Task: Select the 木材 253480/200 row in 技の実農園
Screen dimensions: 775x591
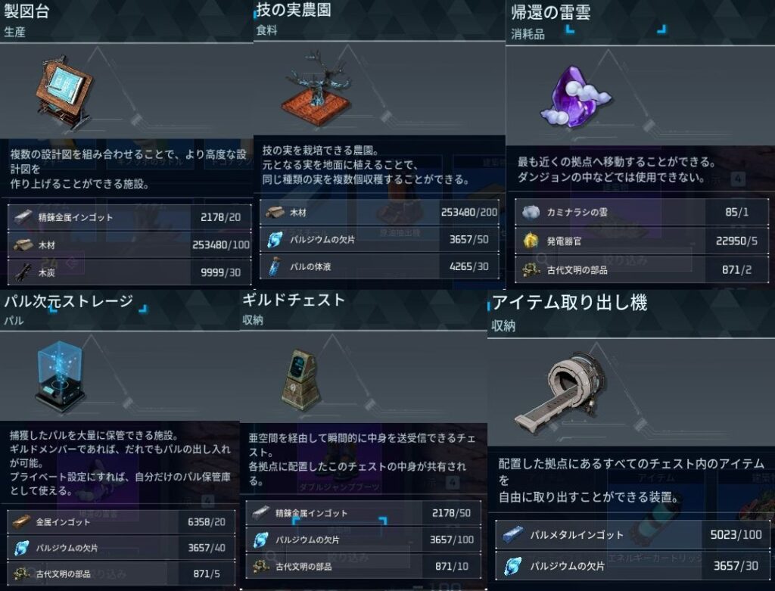Action: 380,212
